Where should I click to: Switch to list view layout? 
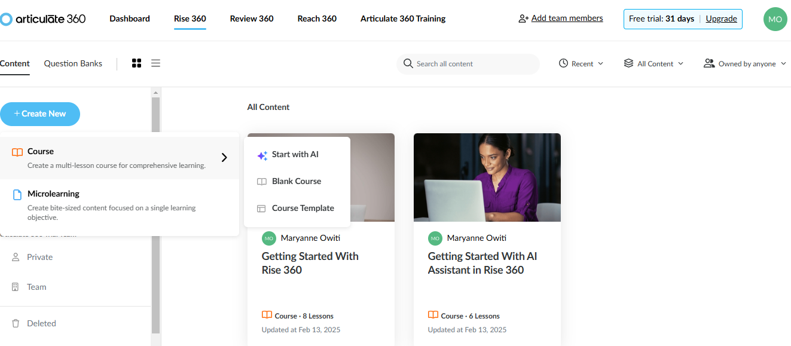click(x=155, y=63)
